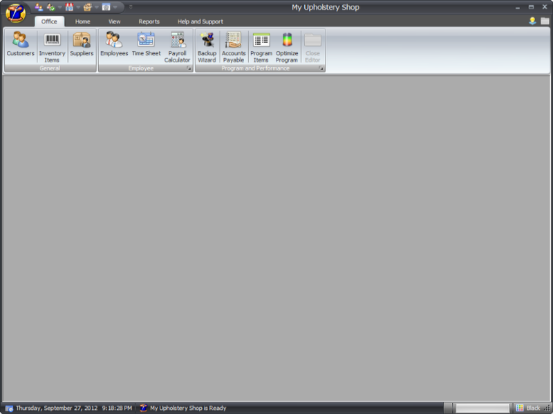Viewport: 553px width, 414px height.
Task: Open the Time Sheet
Action: 146,45
